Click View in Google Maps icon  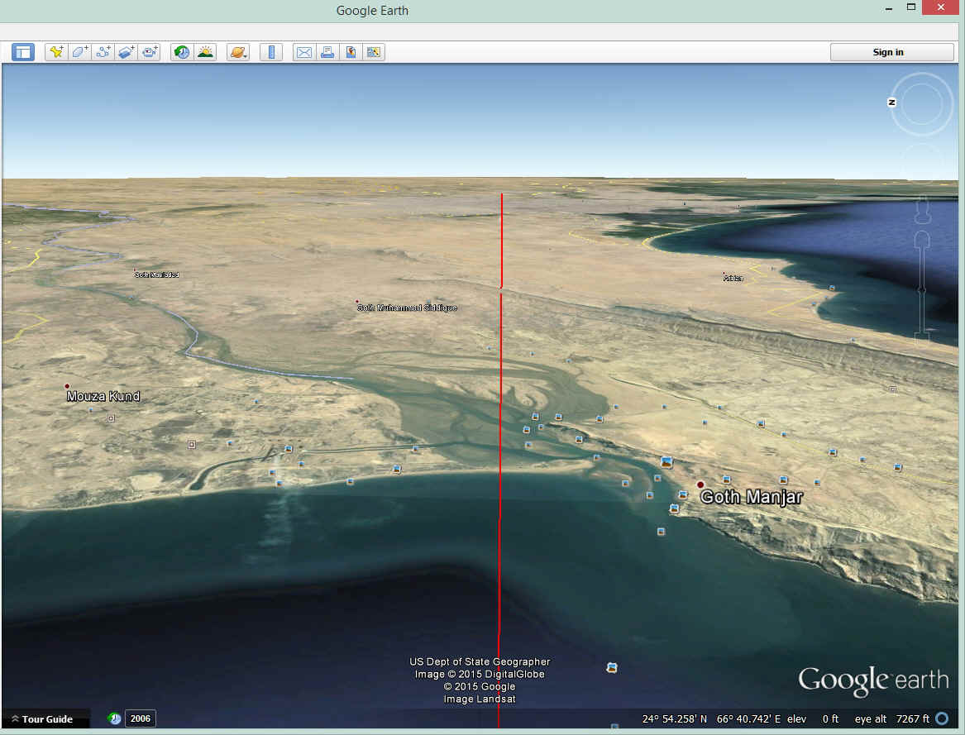(x=374, y=52)
